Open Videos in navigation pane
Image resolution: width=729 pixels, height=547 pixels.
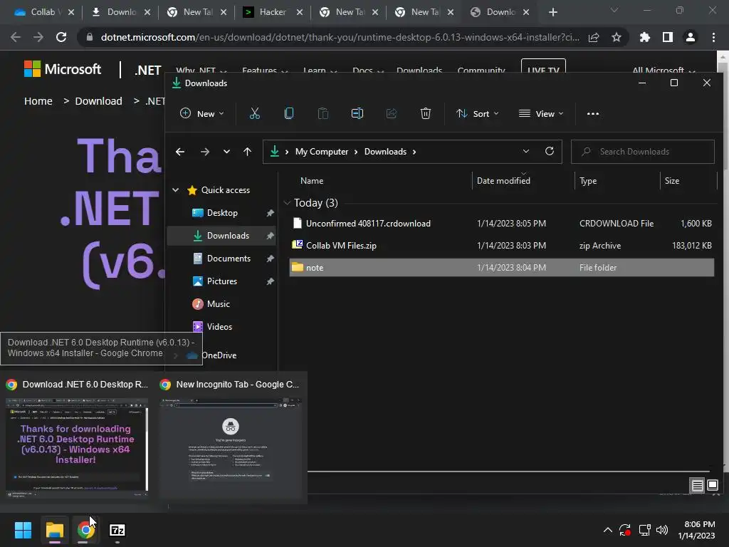[x=221, y=326]
